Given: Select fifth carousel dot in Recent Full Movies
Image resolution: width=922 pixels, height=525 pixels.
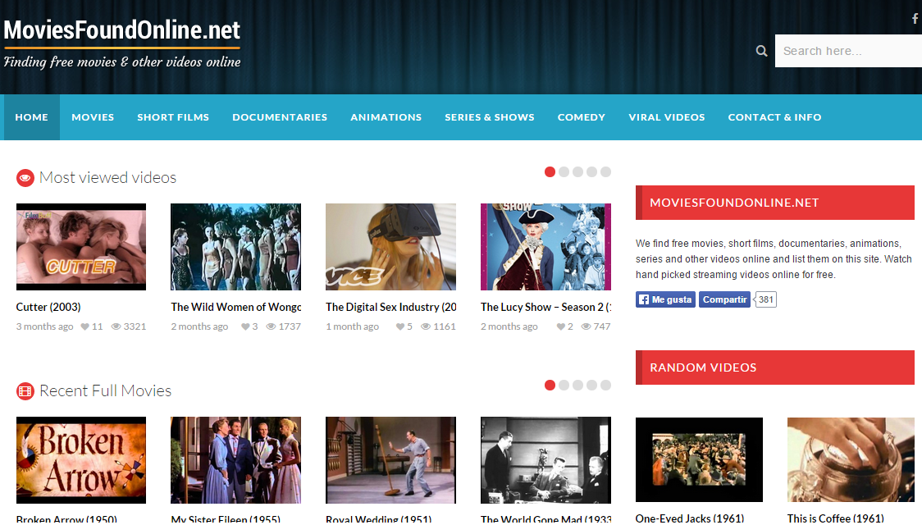Looking at the screenshot, I should (x=605, y=385).
